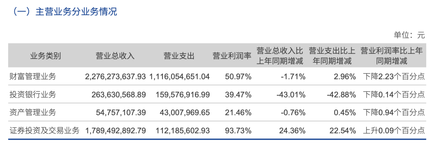
Task: Click the -43.01% revenue change cell
Action: [x=290, y=95]
